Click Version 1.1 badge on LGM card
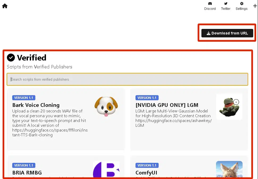 point(147,98)
